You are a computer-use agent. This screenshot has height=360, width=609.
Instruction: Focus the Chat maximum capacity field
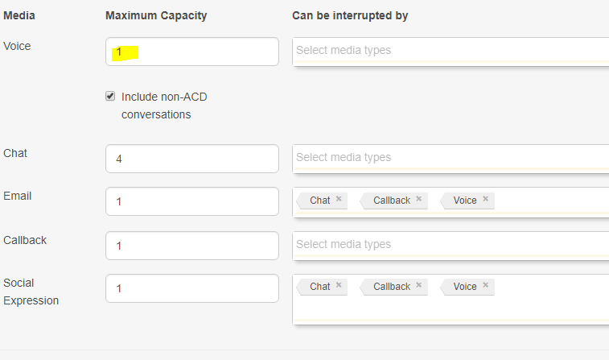pos(192,159)
